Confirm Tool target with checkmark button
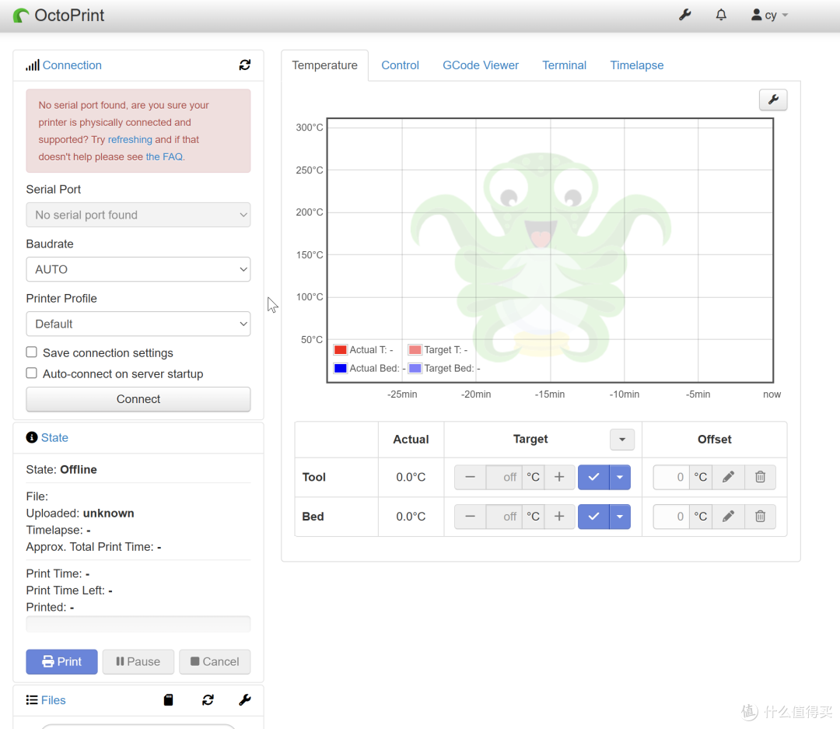Image resolution: width=840 pixels, height=729 pixels. tap(593, 477)
